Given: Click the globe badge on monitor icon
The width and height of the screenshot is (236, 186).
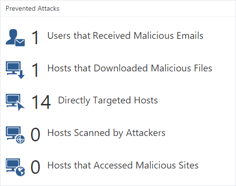Looking at the screenshot, I should [x=20, y=172].
